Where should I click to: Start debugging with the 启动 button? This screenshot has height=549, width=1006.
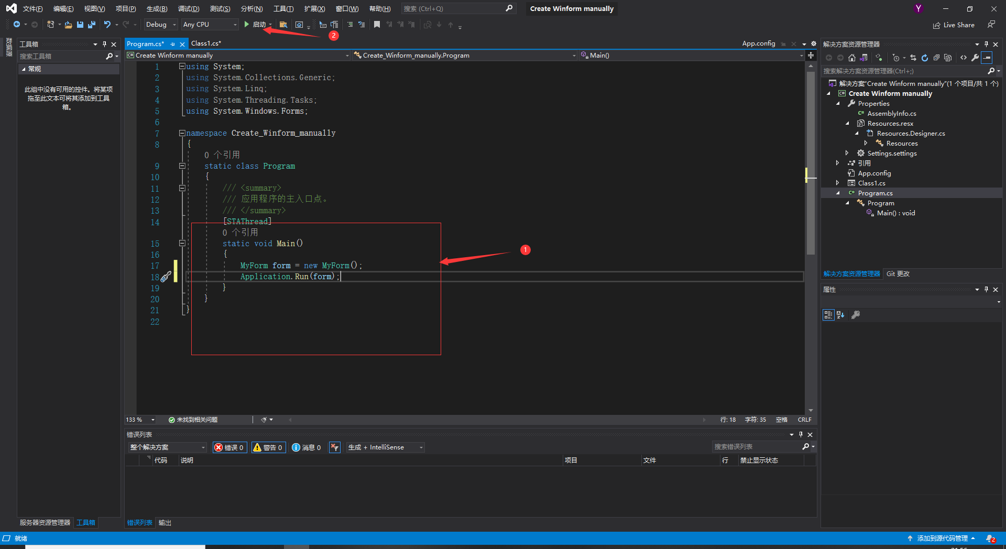pyautogui.click(x=256, y=25)
